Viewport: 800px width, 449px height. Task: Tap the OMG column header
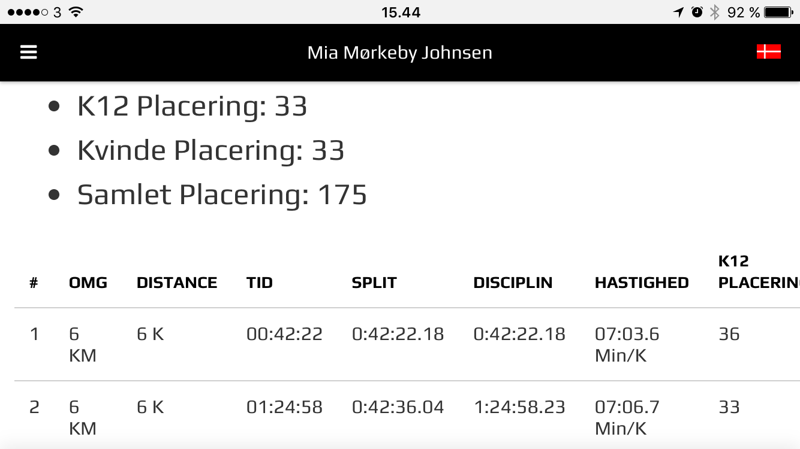click(x=88, y=283)
